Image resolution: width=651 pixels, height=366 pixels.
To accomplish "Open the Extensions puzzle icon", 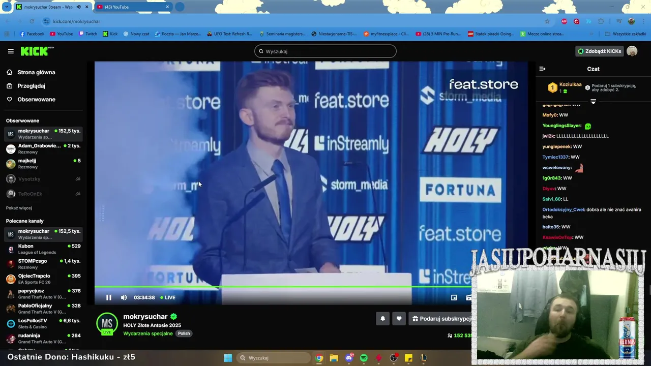I will click(x=601, y=21).
